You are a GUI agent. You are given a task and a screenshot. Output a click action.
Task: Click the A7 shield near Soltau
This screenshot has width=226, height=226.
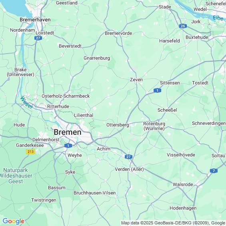click(214, 171)
